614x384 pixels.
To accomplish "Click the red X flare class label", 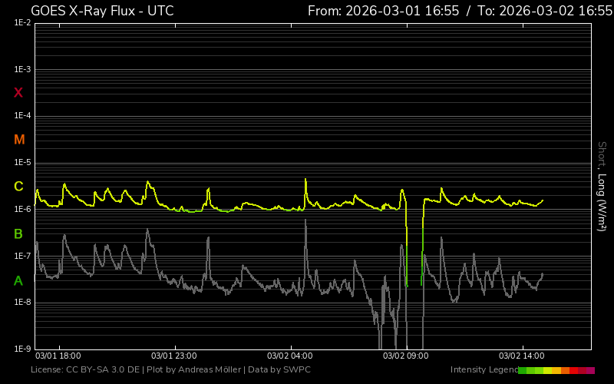I will coord(18,93).
